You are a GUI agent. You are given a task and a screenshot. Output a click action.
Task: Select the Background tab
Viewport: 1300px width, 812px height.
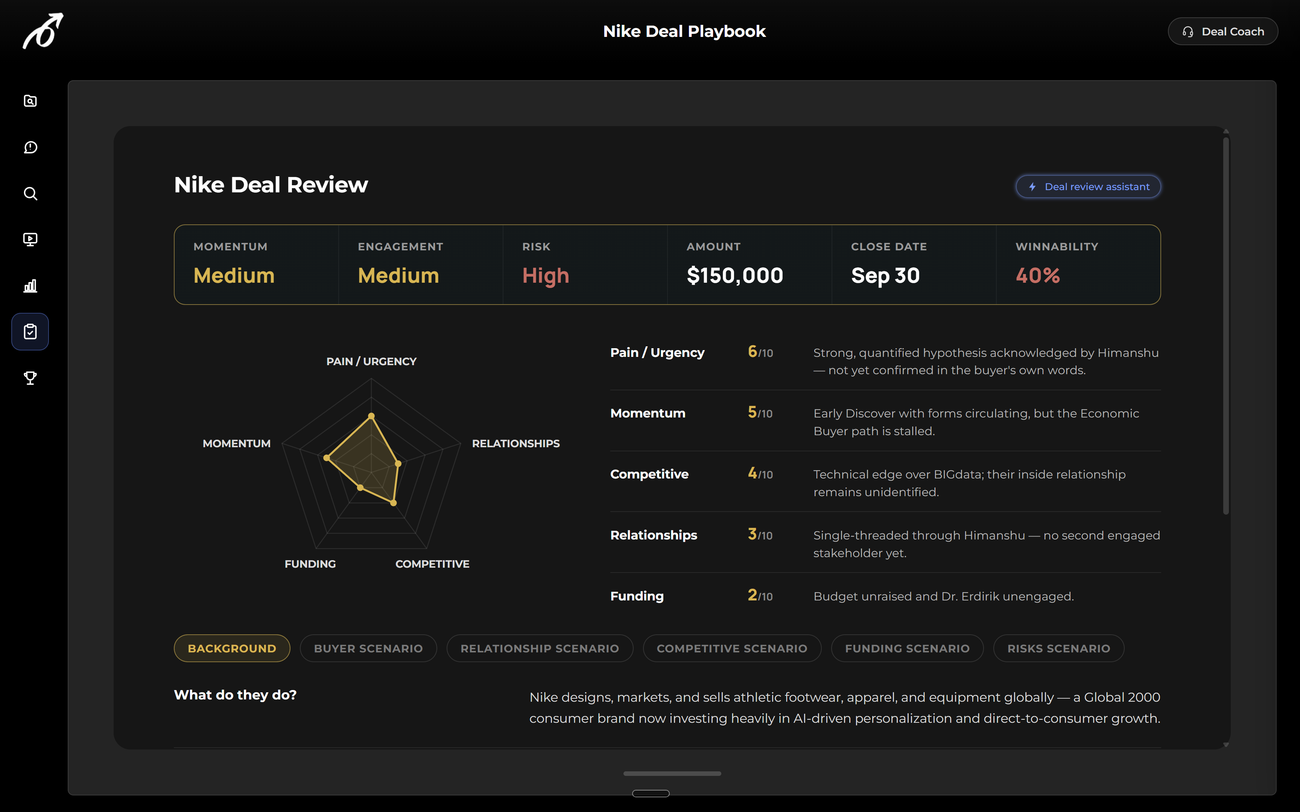click(x=232, y=648)
